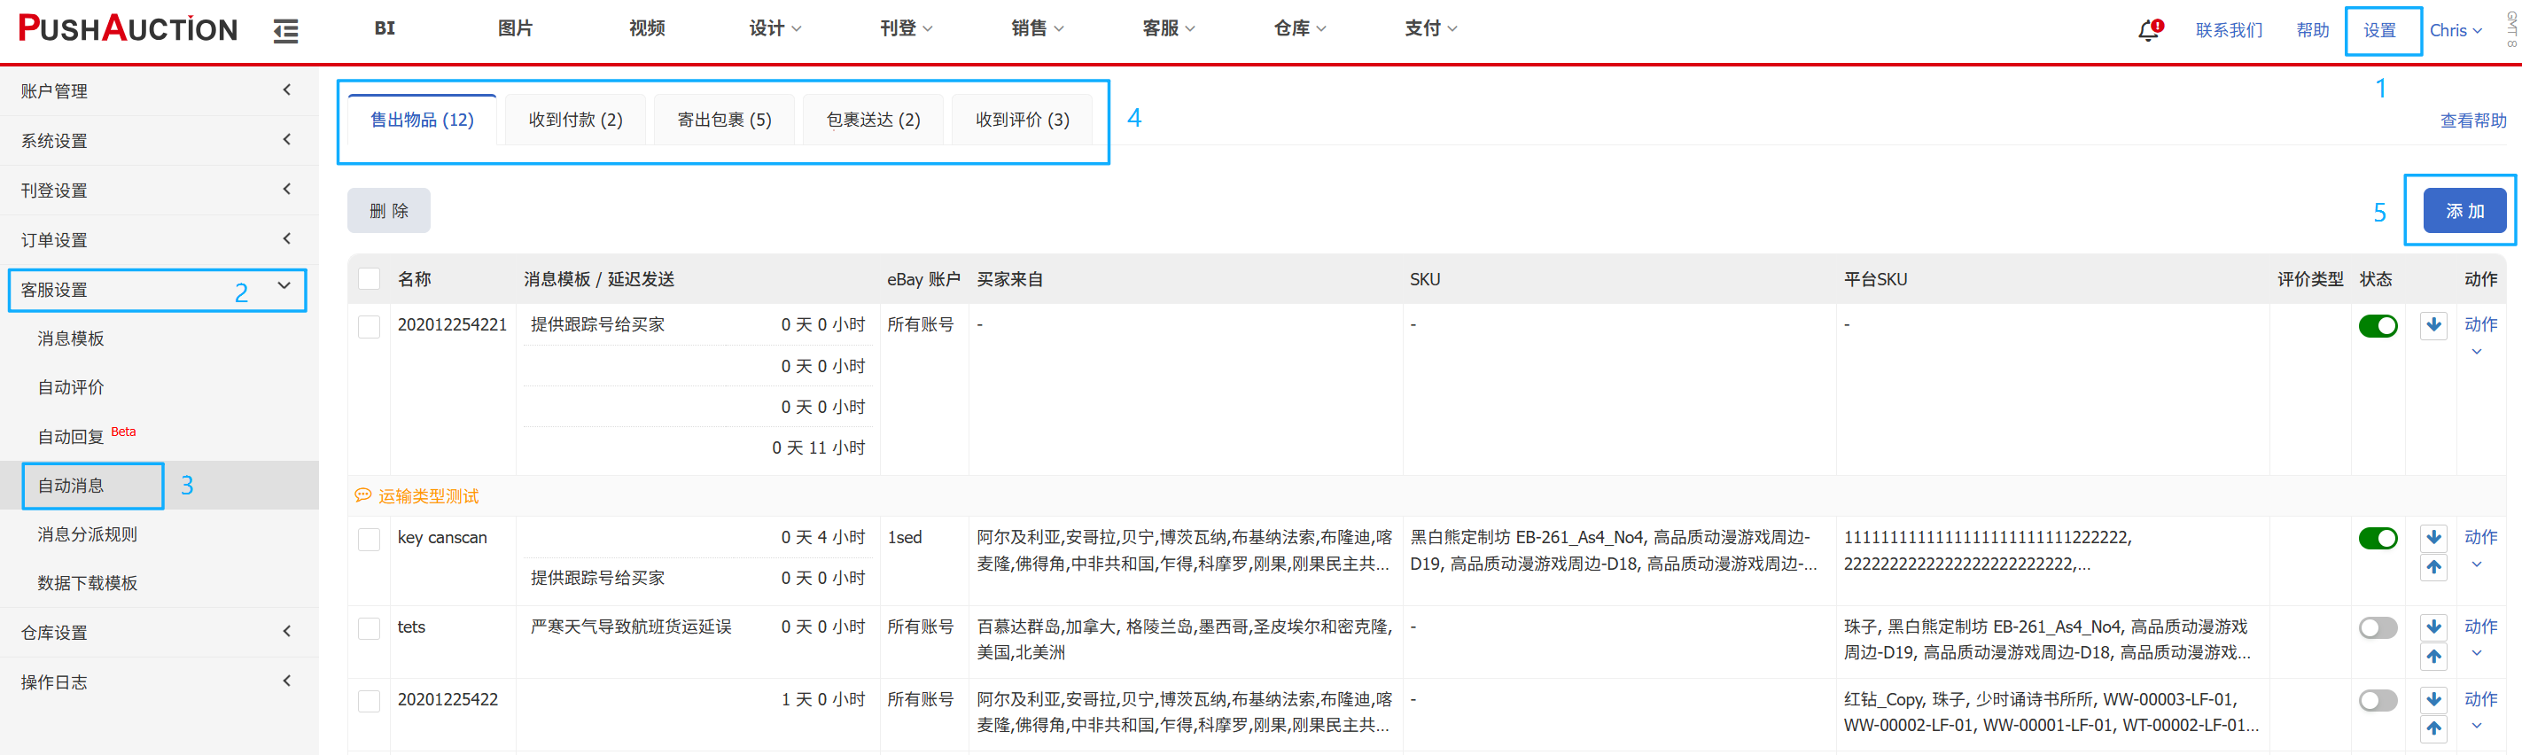Move 20201225422 row down with arrow icon
Viewport: 2522px width, 755px height.
tap(2432, 699)
